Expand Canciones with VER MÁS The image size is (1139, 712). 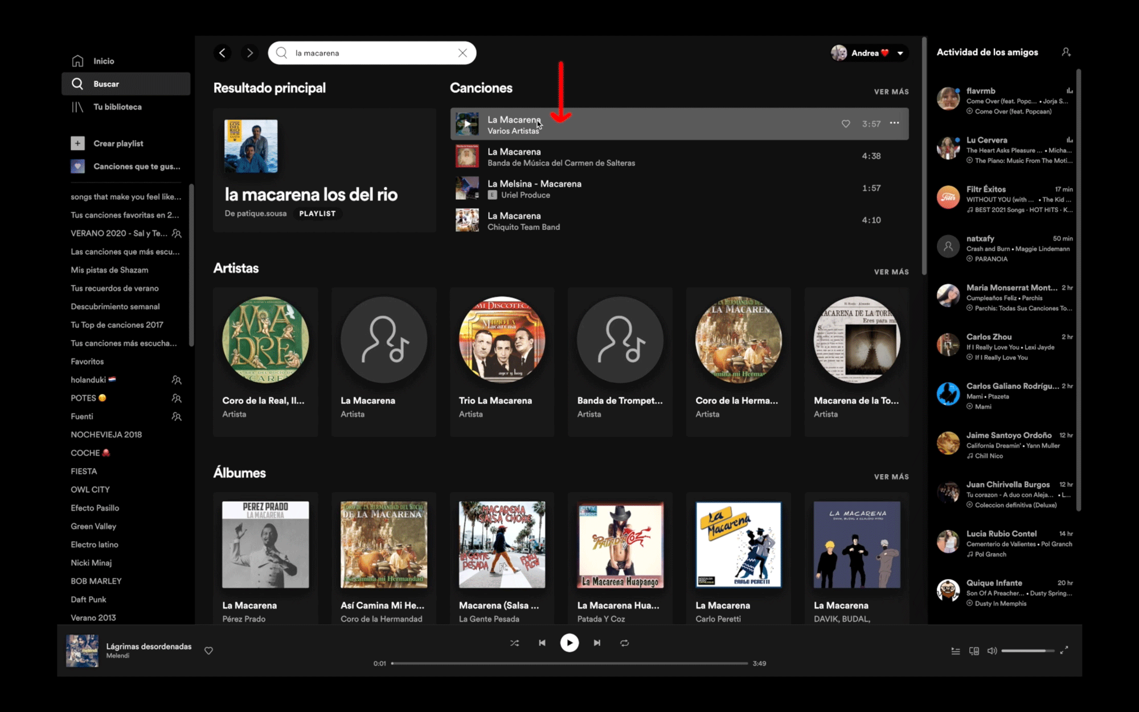(891, 92)
